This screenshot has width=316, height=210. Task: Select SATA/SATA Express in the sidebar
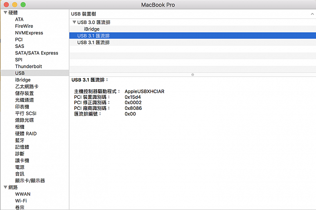[36, 53]
